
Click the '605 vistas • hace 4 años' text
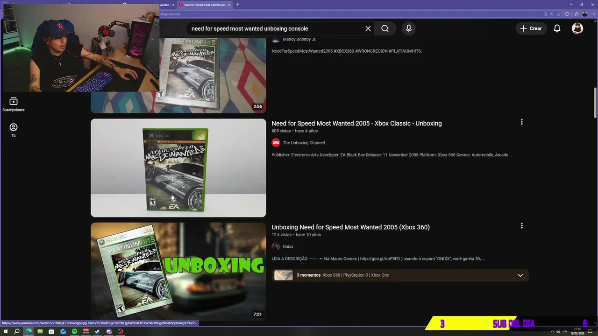click(295, 131)
